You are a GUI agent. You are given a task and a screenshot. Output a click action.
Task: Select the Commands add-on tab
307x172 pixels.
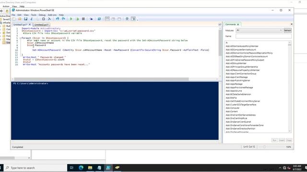[230, 24]
